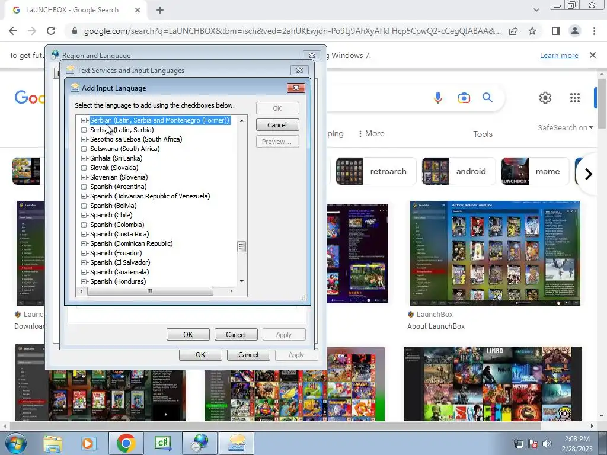
Task: Select Spanish (Costa Rica) language entry
Action: tap(119, 234)
